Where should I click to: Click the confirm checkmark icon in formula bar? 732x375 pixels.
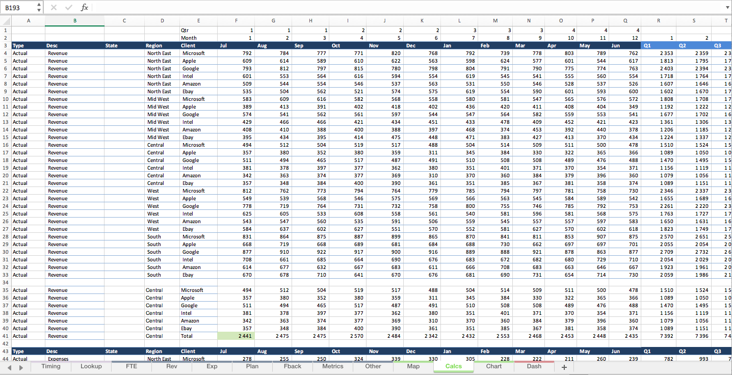[x=69, y=7]
